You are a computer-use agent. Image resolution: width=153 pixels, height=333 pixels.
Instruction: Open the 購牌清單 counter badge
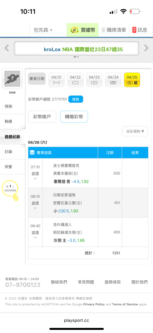[x=103, y=30]
